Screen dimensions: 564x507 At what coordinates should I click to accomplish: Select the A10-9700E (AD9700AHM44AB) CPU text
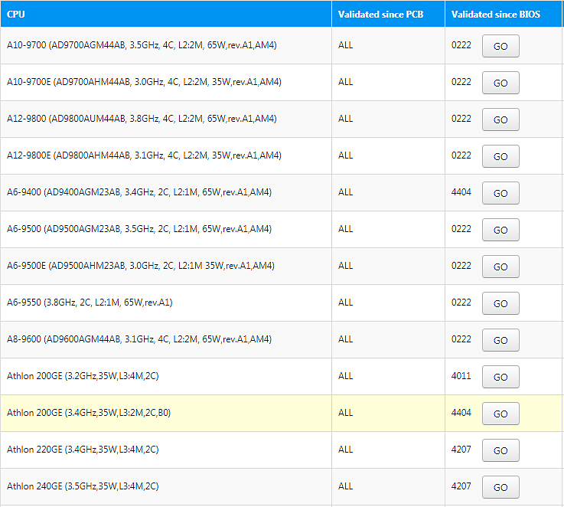[x=144, y=82]
